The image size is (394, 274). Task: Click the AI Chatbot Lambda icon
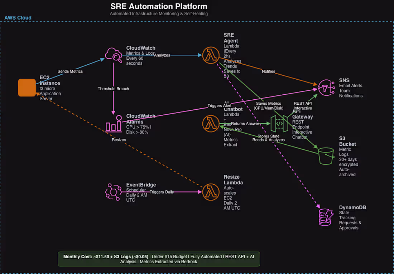211,124
